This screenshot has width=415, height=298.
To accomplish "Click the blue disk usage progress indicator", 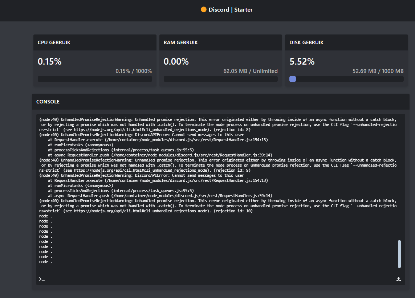I will [293, 79].
